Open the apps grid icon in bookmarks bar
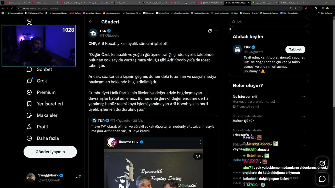This screenshot has height=188, width=335. (x=3, y=13)
